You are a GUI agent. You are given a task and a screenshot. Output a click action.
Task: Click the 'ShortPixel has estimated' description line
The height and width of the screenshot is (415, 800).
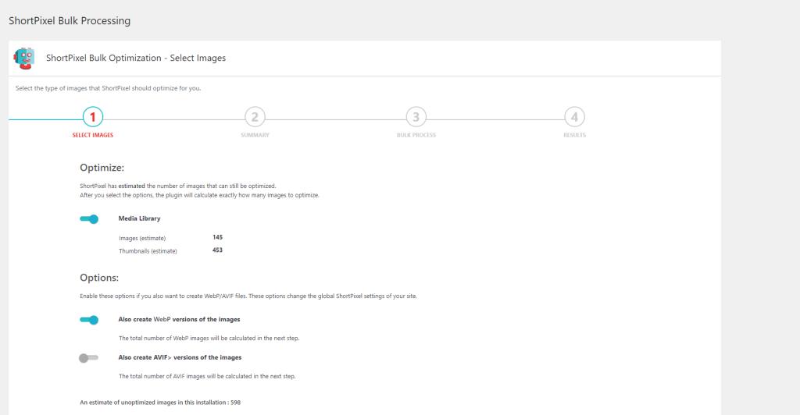178,186
